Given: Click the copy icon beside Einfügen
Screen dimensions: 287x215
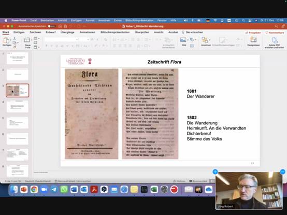Looking at the screenshot, I should point(14,42).
